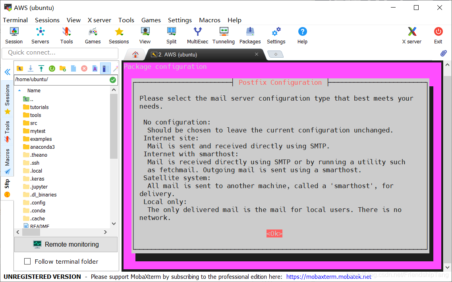Open the View toolbar icon

click(x=145, y=35)
